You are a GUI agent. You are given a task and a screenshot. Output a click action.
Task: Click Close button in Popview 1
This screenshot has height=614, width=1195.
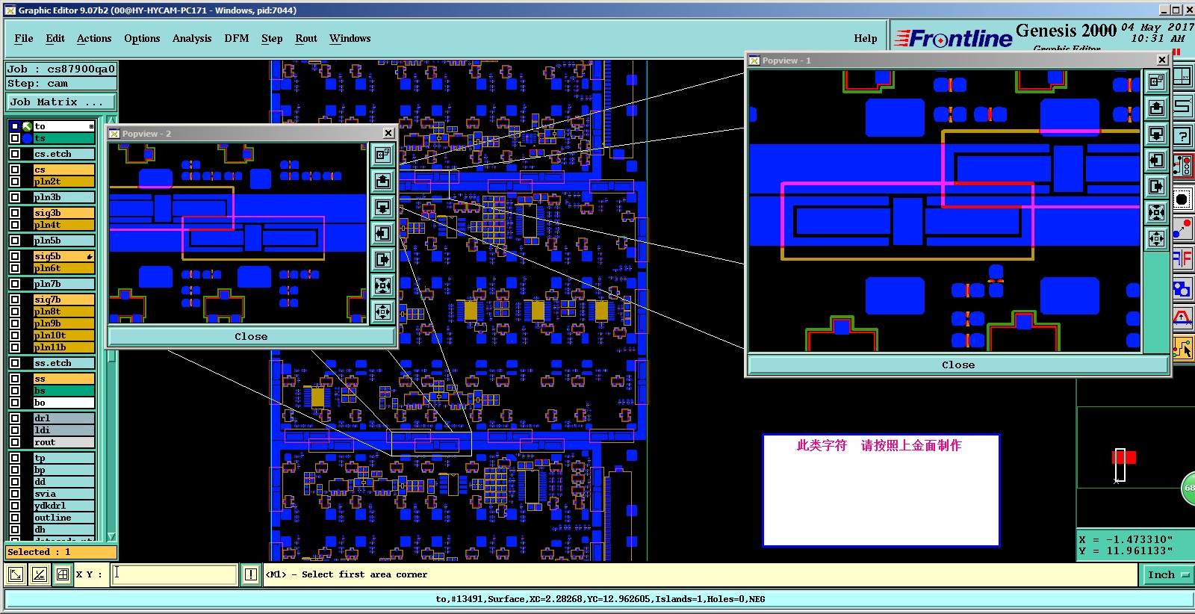pyautogui.click(x=958, y=365)
